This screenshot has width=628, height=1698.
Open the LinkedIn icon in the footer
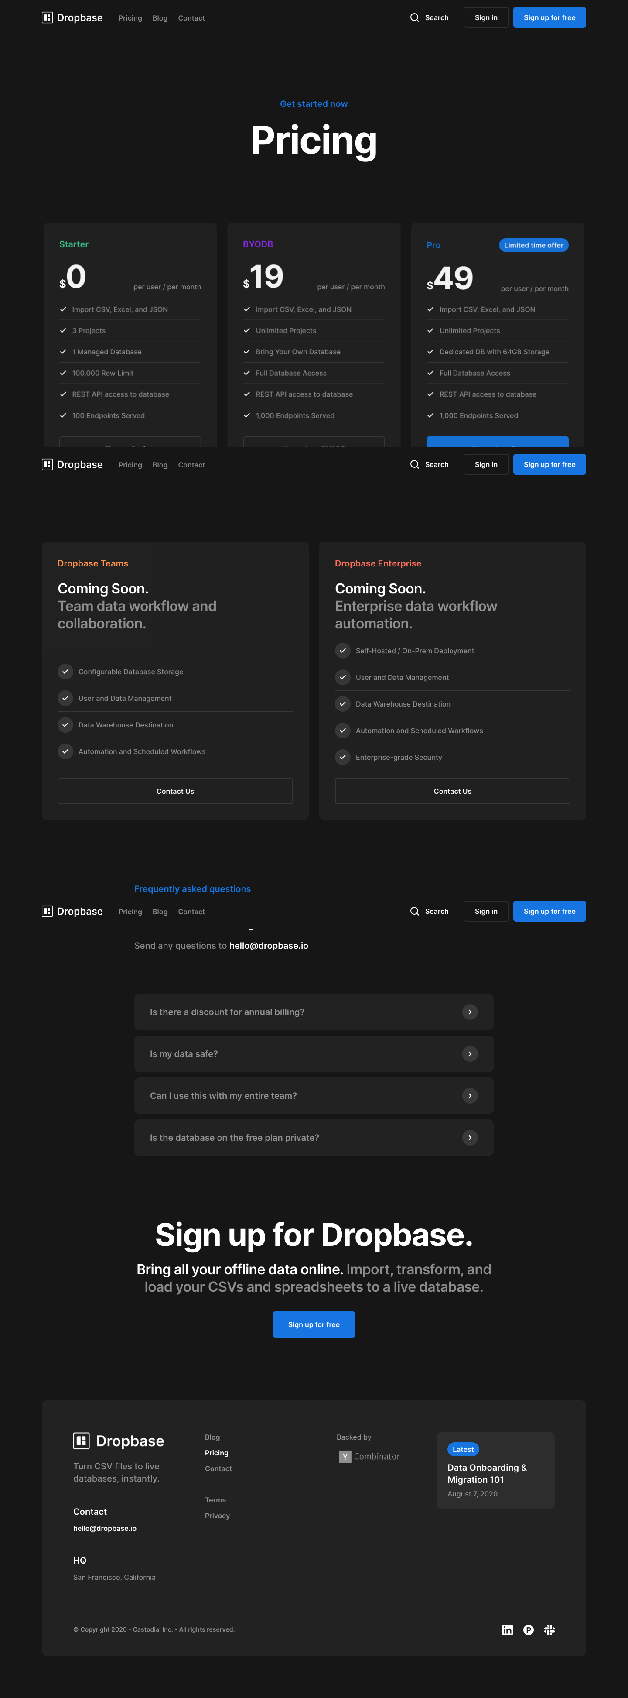pyautogui.click(x=507, y=1629)
